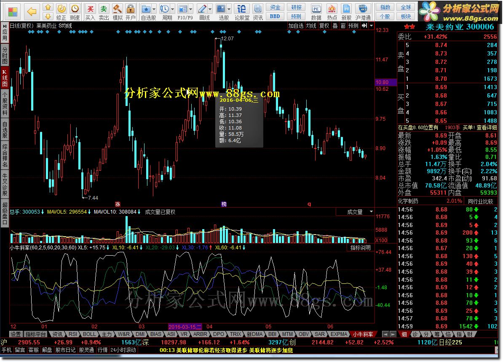The width and height of the screenshot is (503, 362).
Task: Click the purple 榜 marker below the chart
Action: click(x=224, y=204)
